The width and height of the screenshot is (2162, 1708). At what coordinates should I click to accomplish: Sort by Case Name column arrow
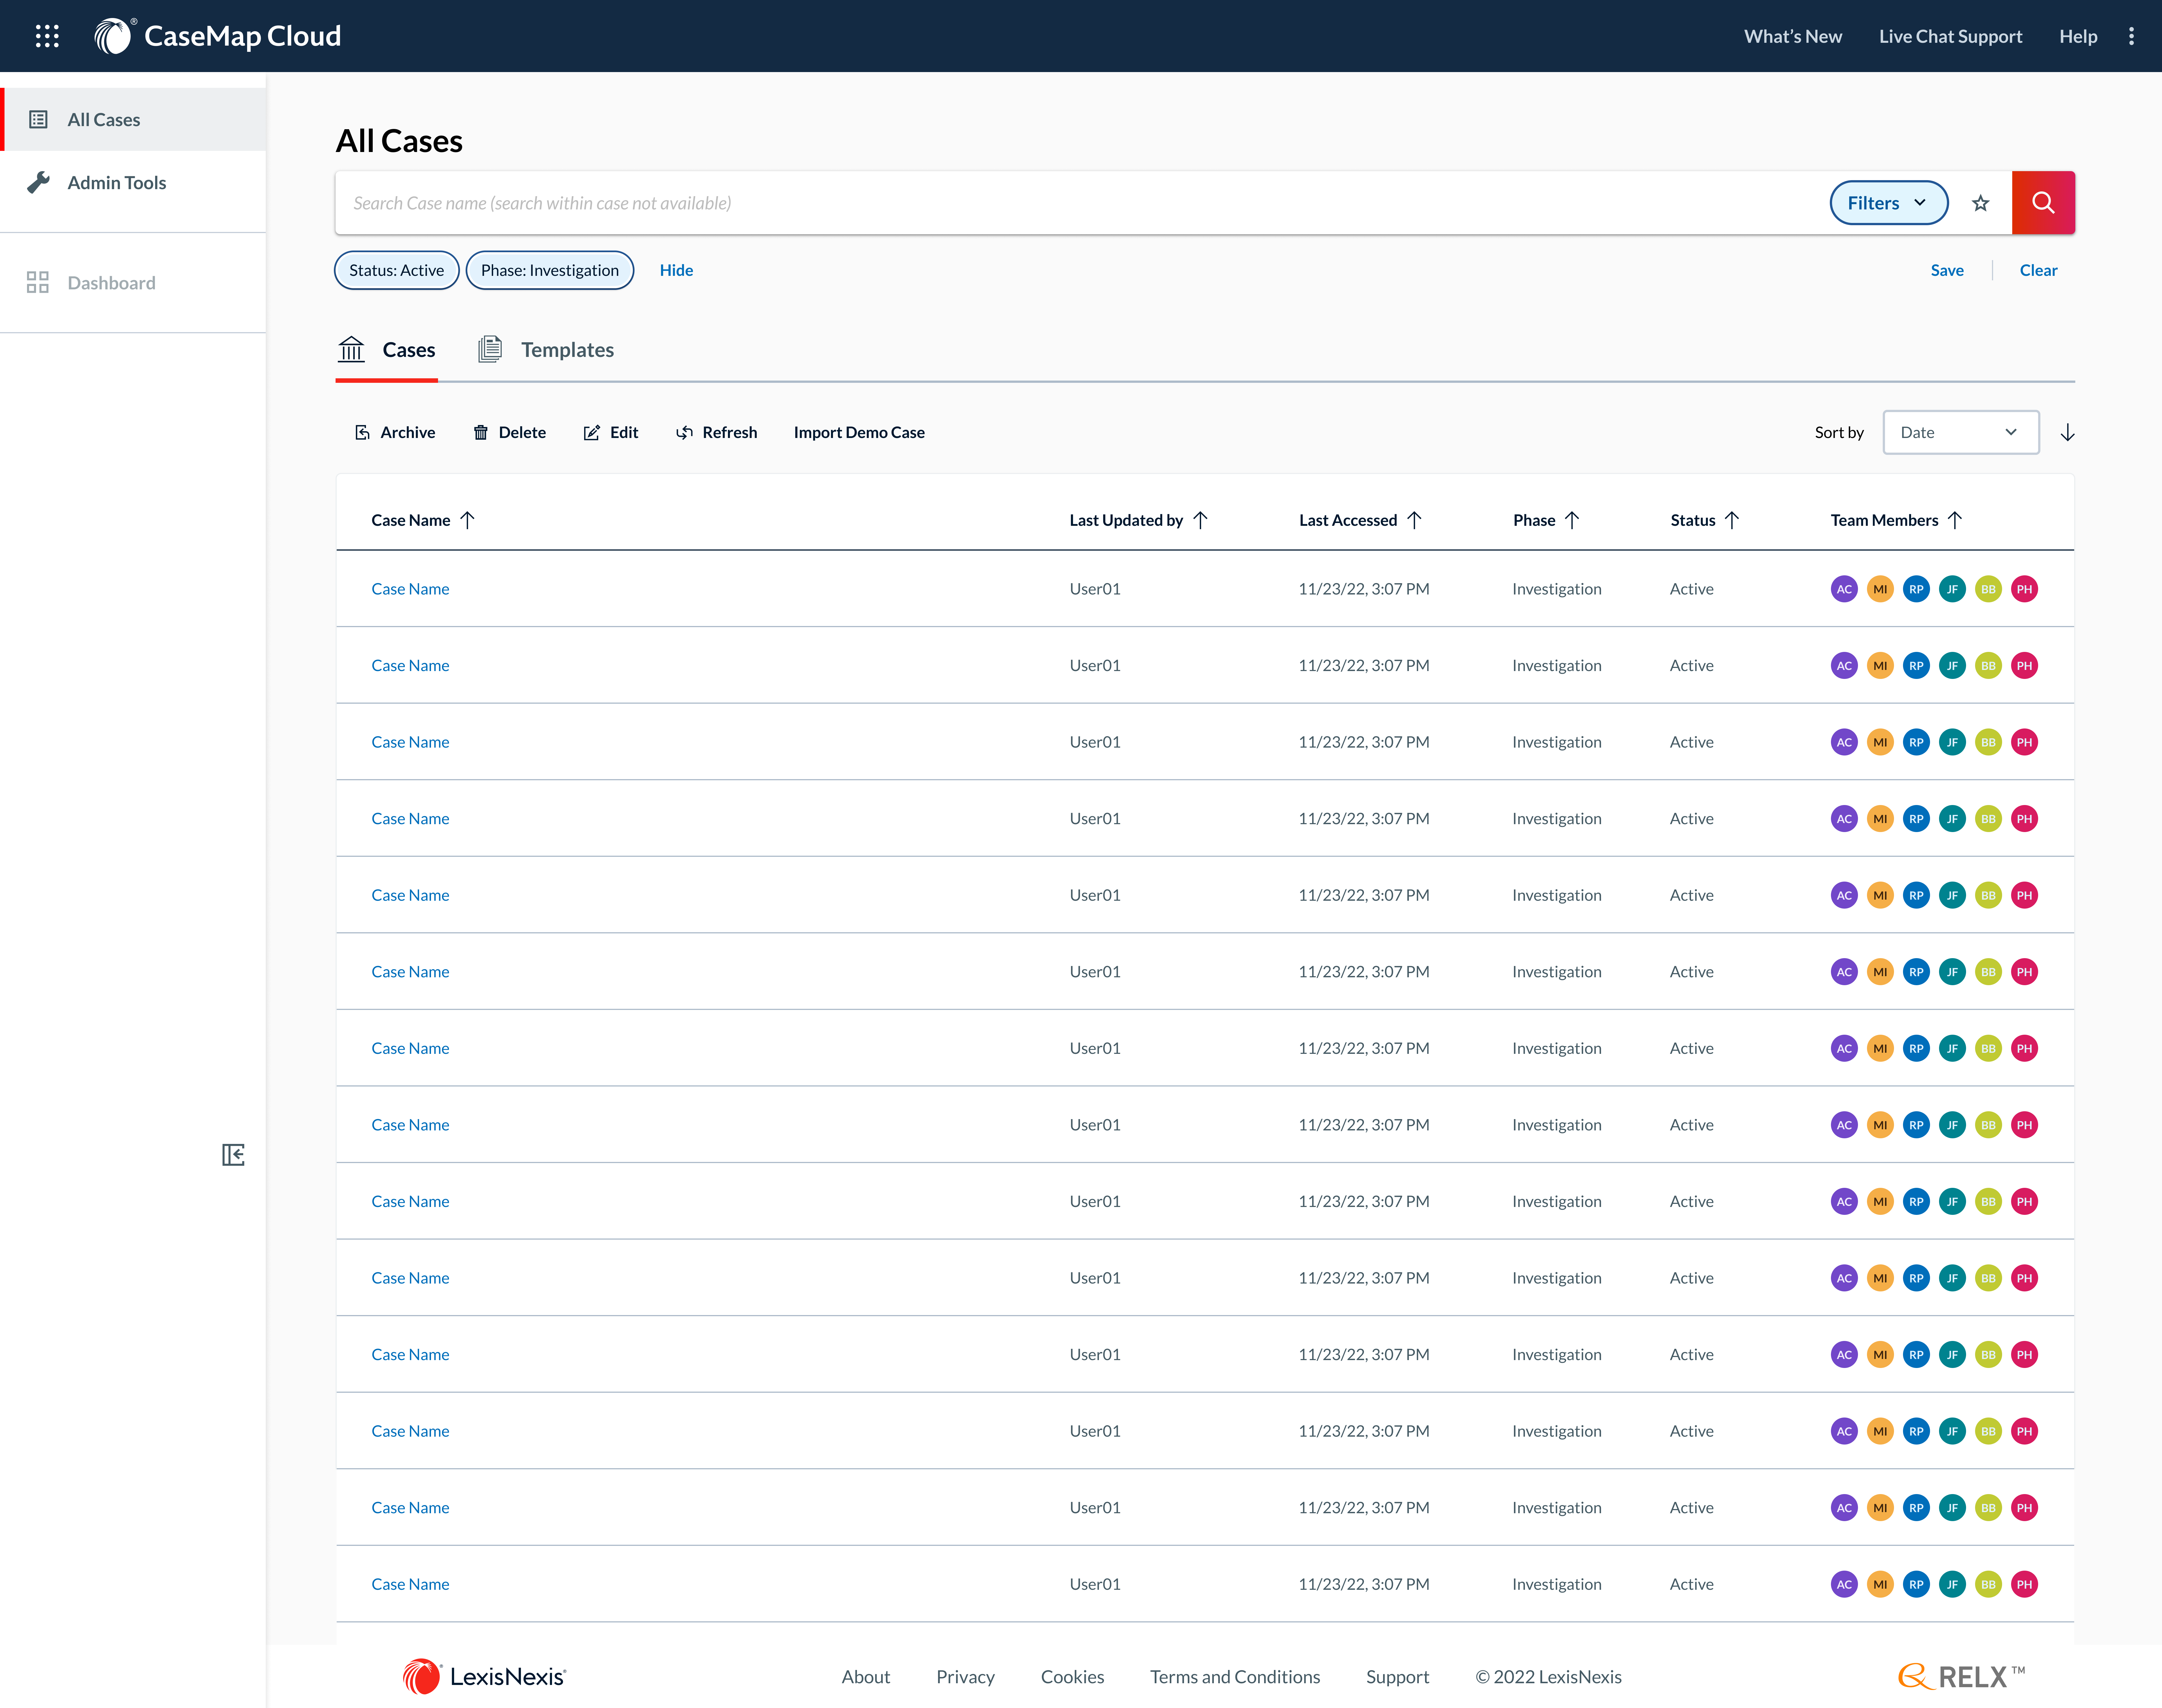click(467, 520)
